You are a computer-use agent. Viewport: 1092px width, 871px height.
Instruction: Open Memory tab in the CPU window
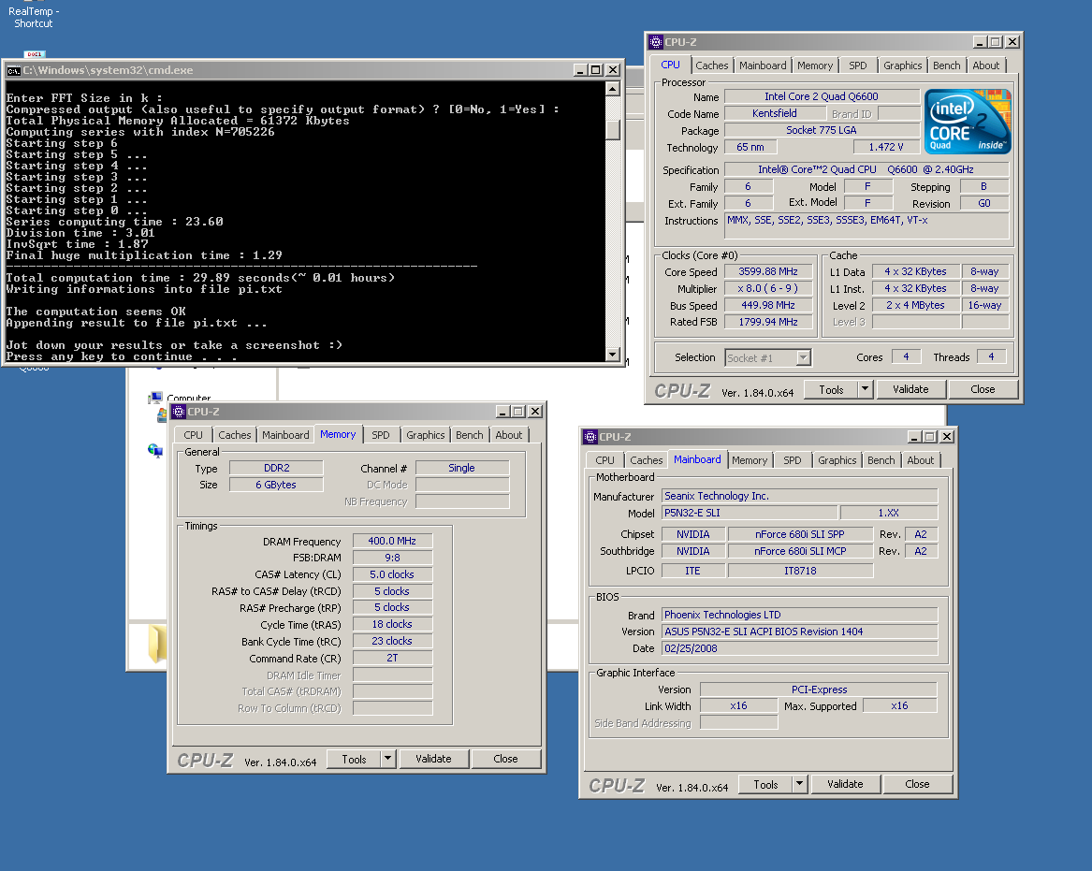(x=815, y=65)
